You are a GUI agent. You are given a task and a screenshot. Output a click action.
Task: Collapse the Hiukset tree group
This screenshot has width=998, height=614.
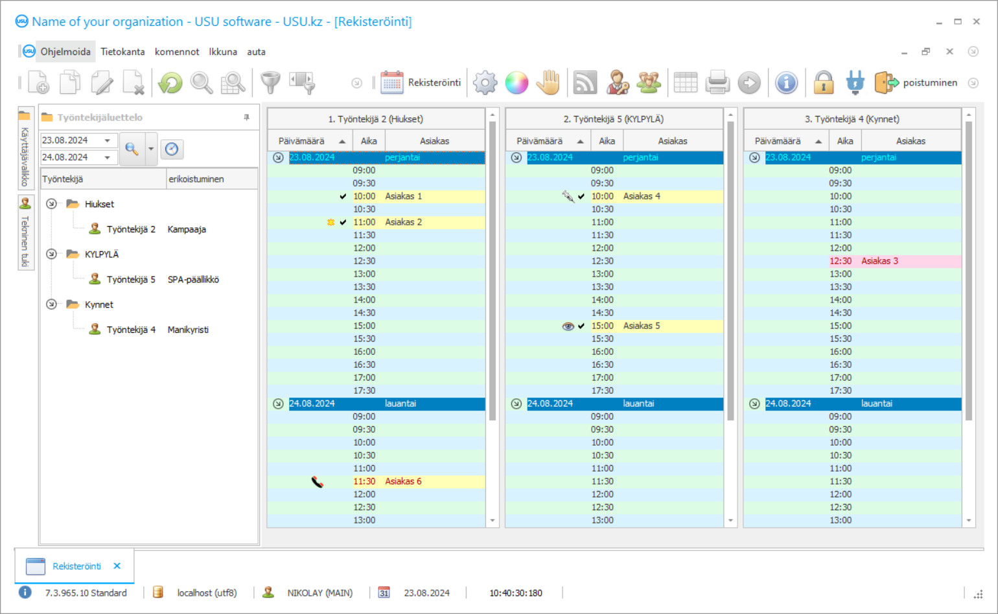[x=52, y=204]
